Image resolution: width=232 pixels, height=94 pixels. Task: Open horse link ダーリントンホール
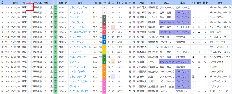(x=80, y=47)
